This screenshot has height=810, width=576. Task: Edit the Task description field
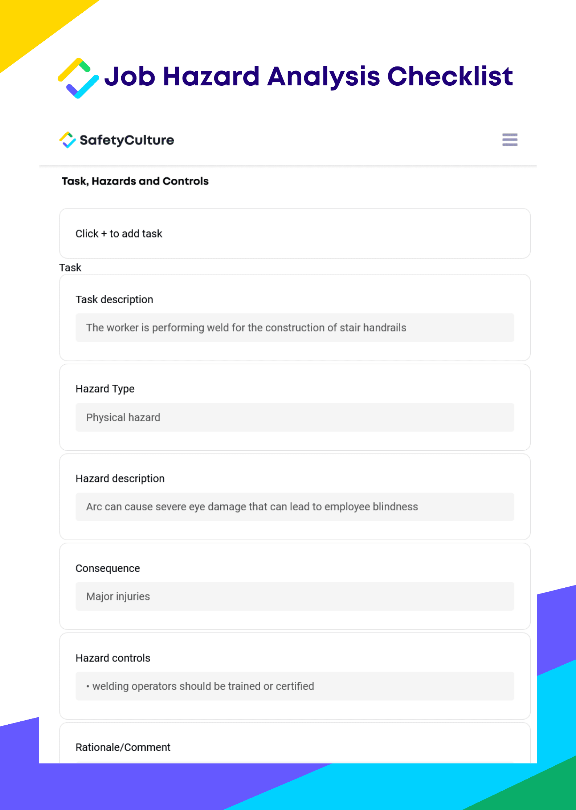[x=294, y=328]
